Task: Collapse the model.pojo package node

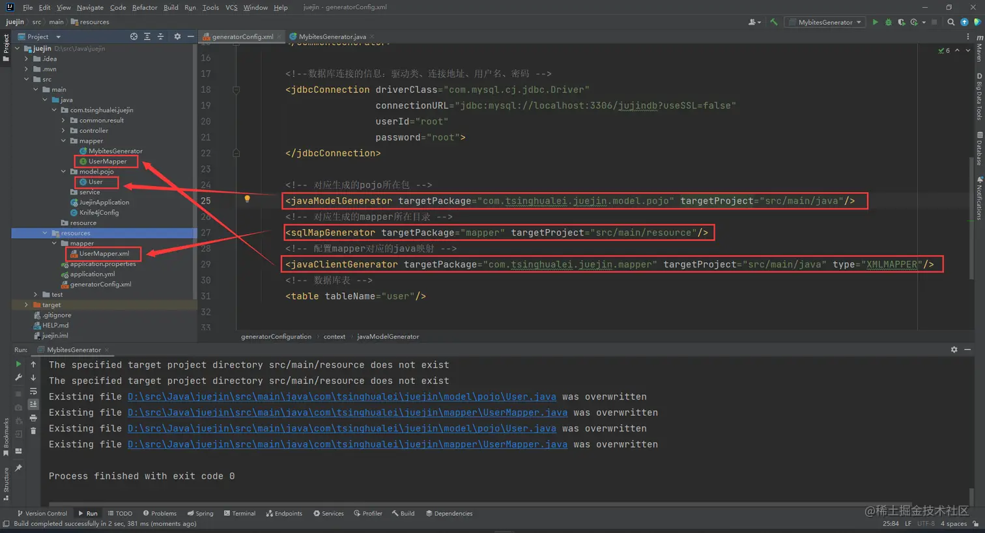Action: [x=63, y=172]
